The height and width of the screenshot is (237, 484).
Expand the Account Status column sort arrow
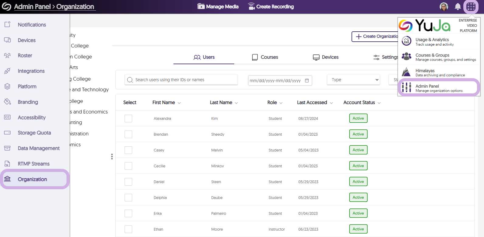[x=379, y=103]
